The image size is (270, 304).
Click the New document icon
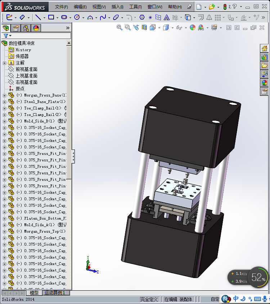tap(199, 7)
